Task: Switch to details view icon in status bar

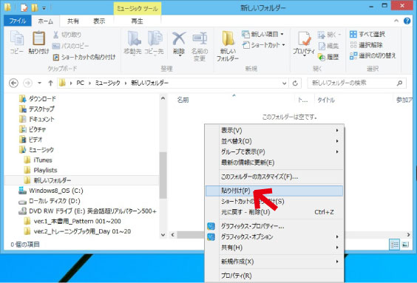Action: click(394, 244)
